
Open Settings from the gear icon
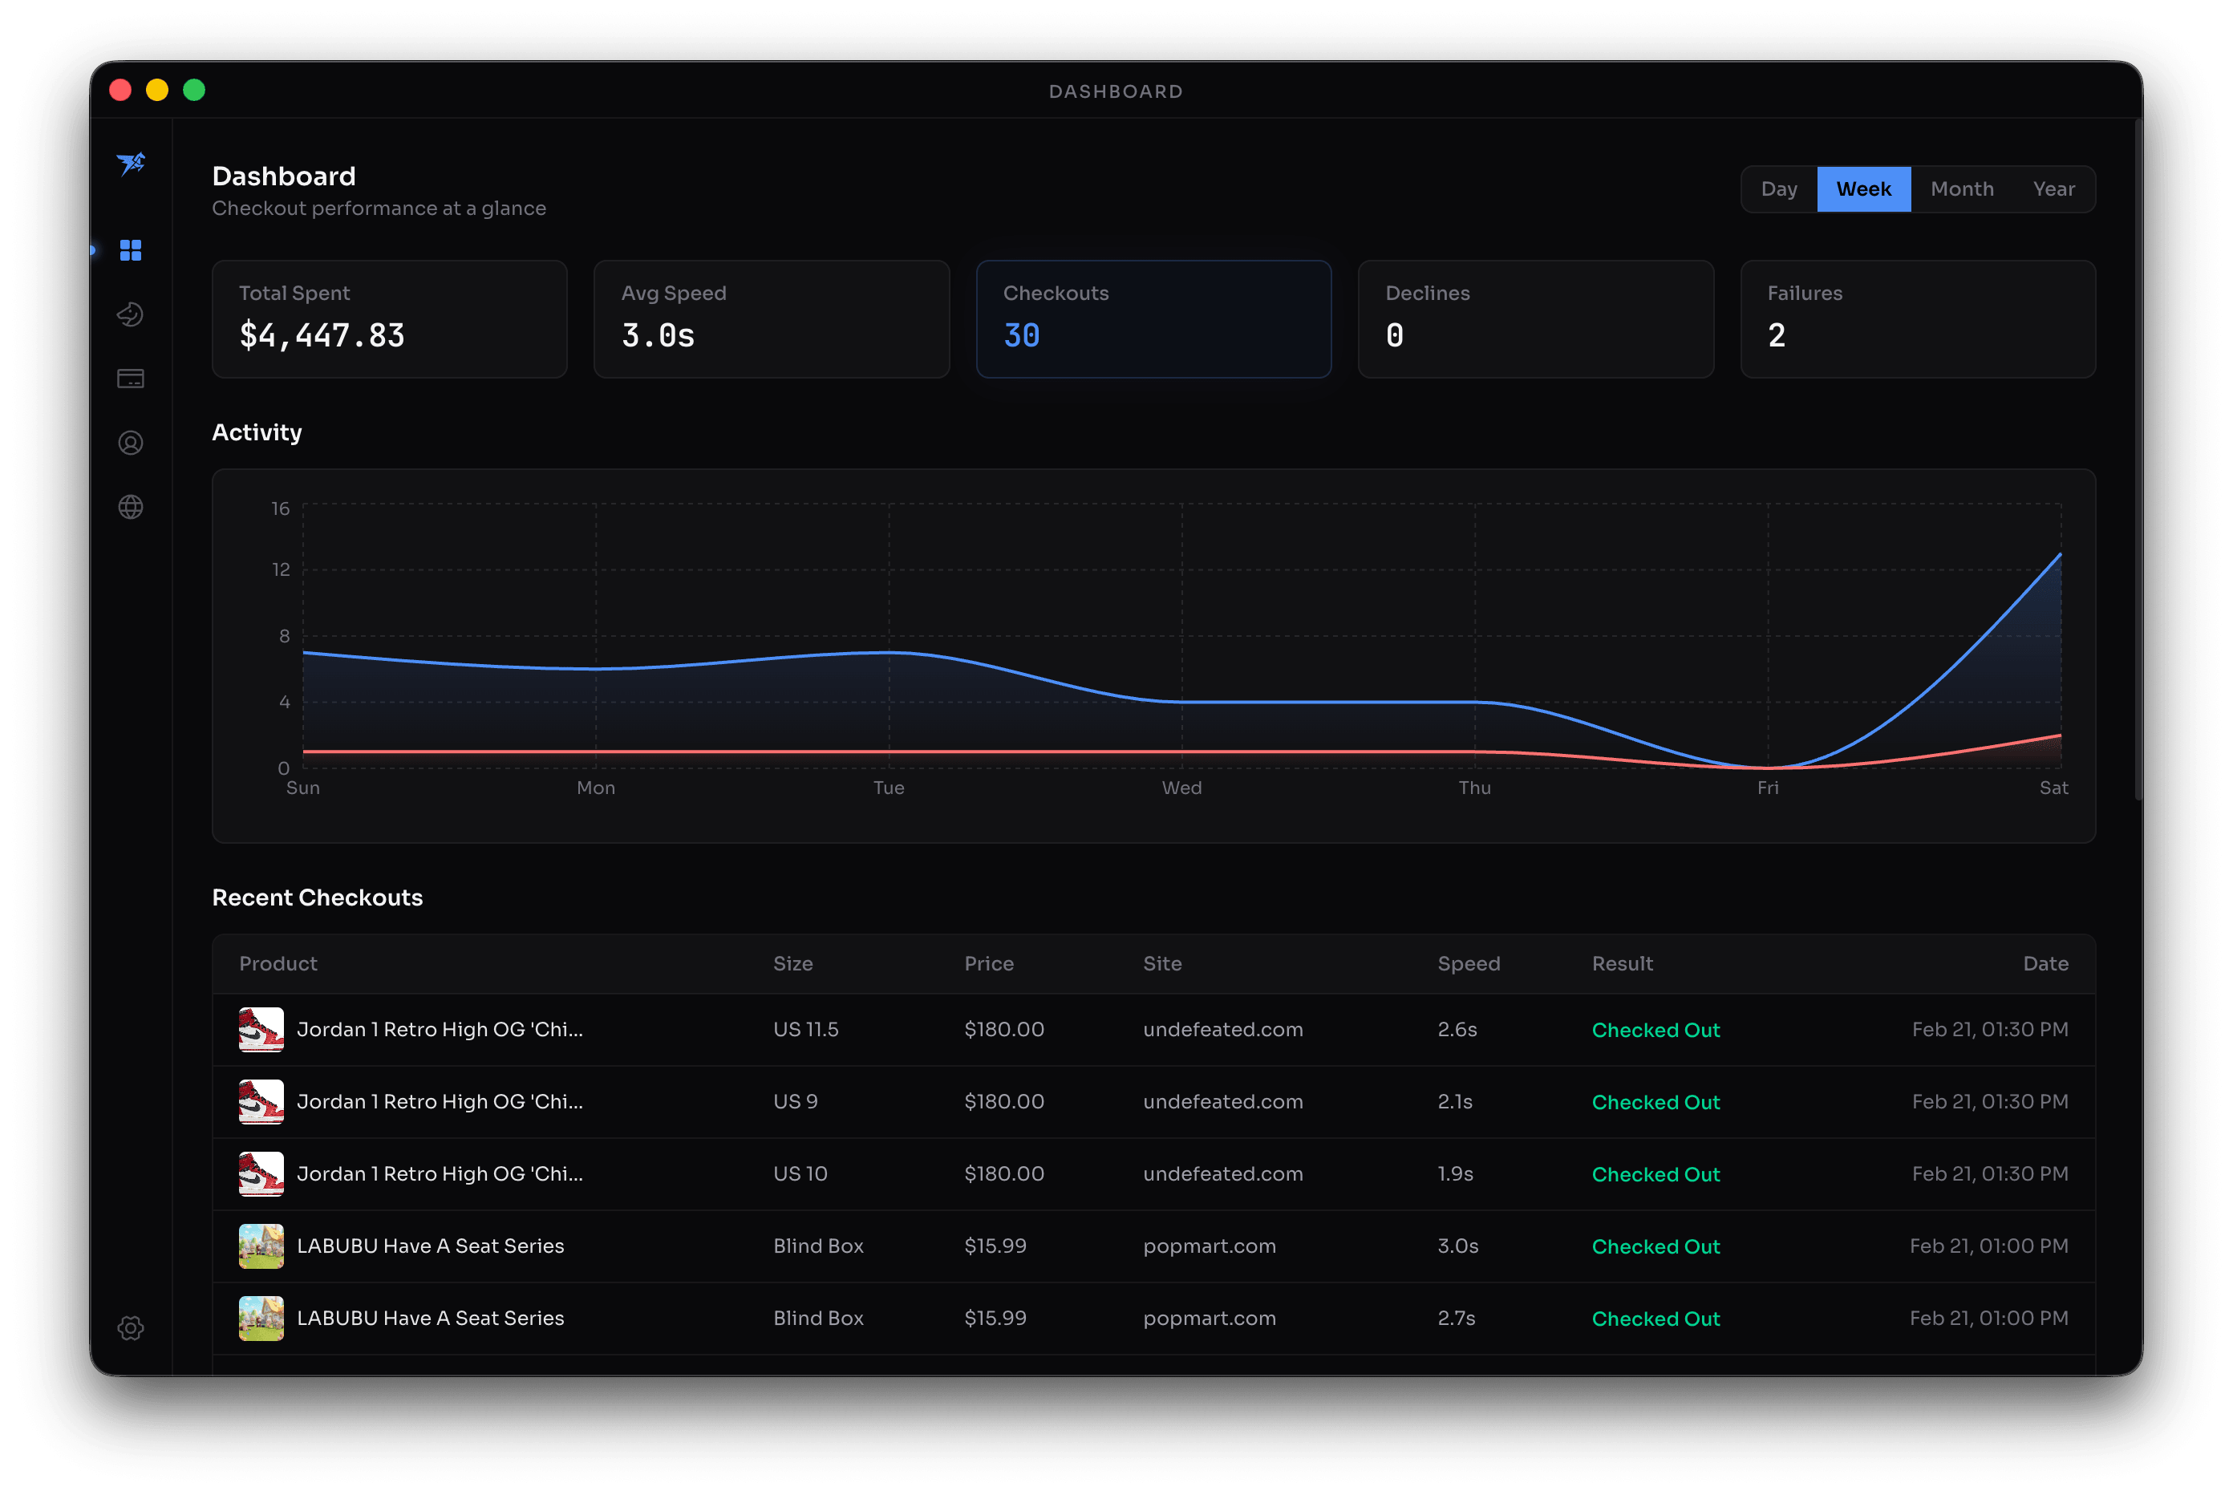131,1327
